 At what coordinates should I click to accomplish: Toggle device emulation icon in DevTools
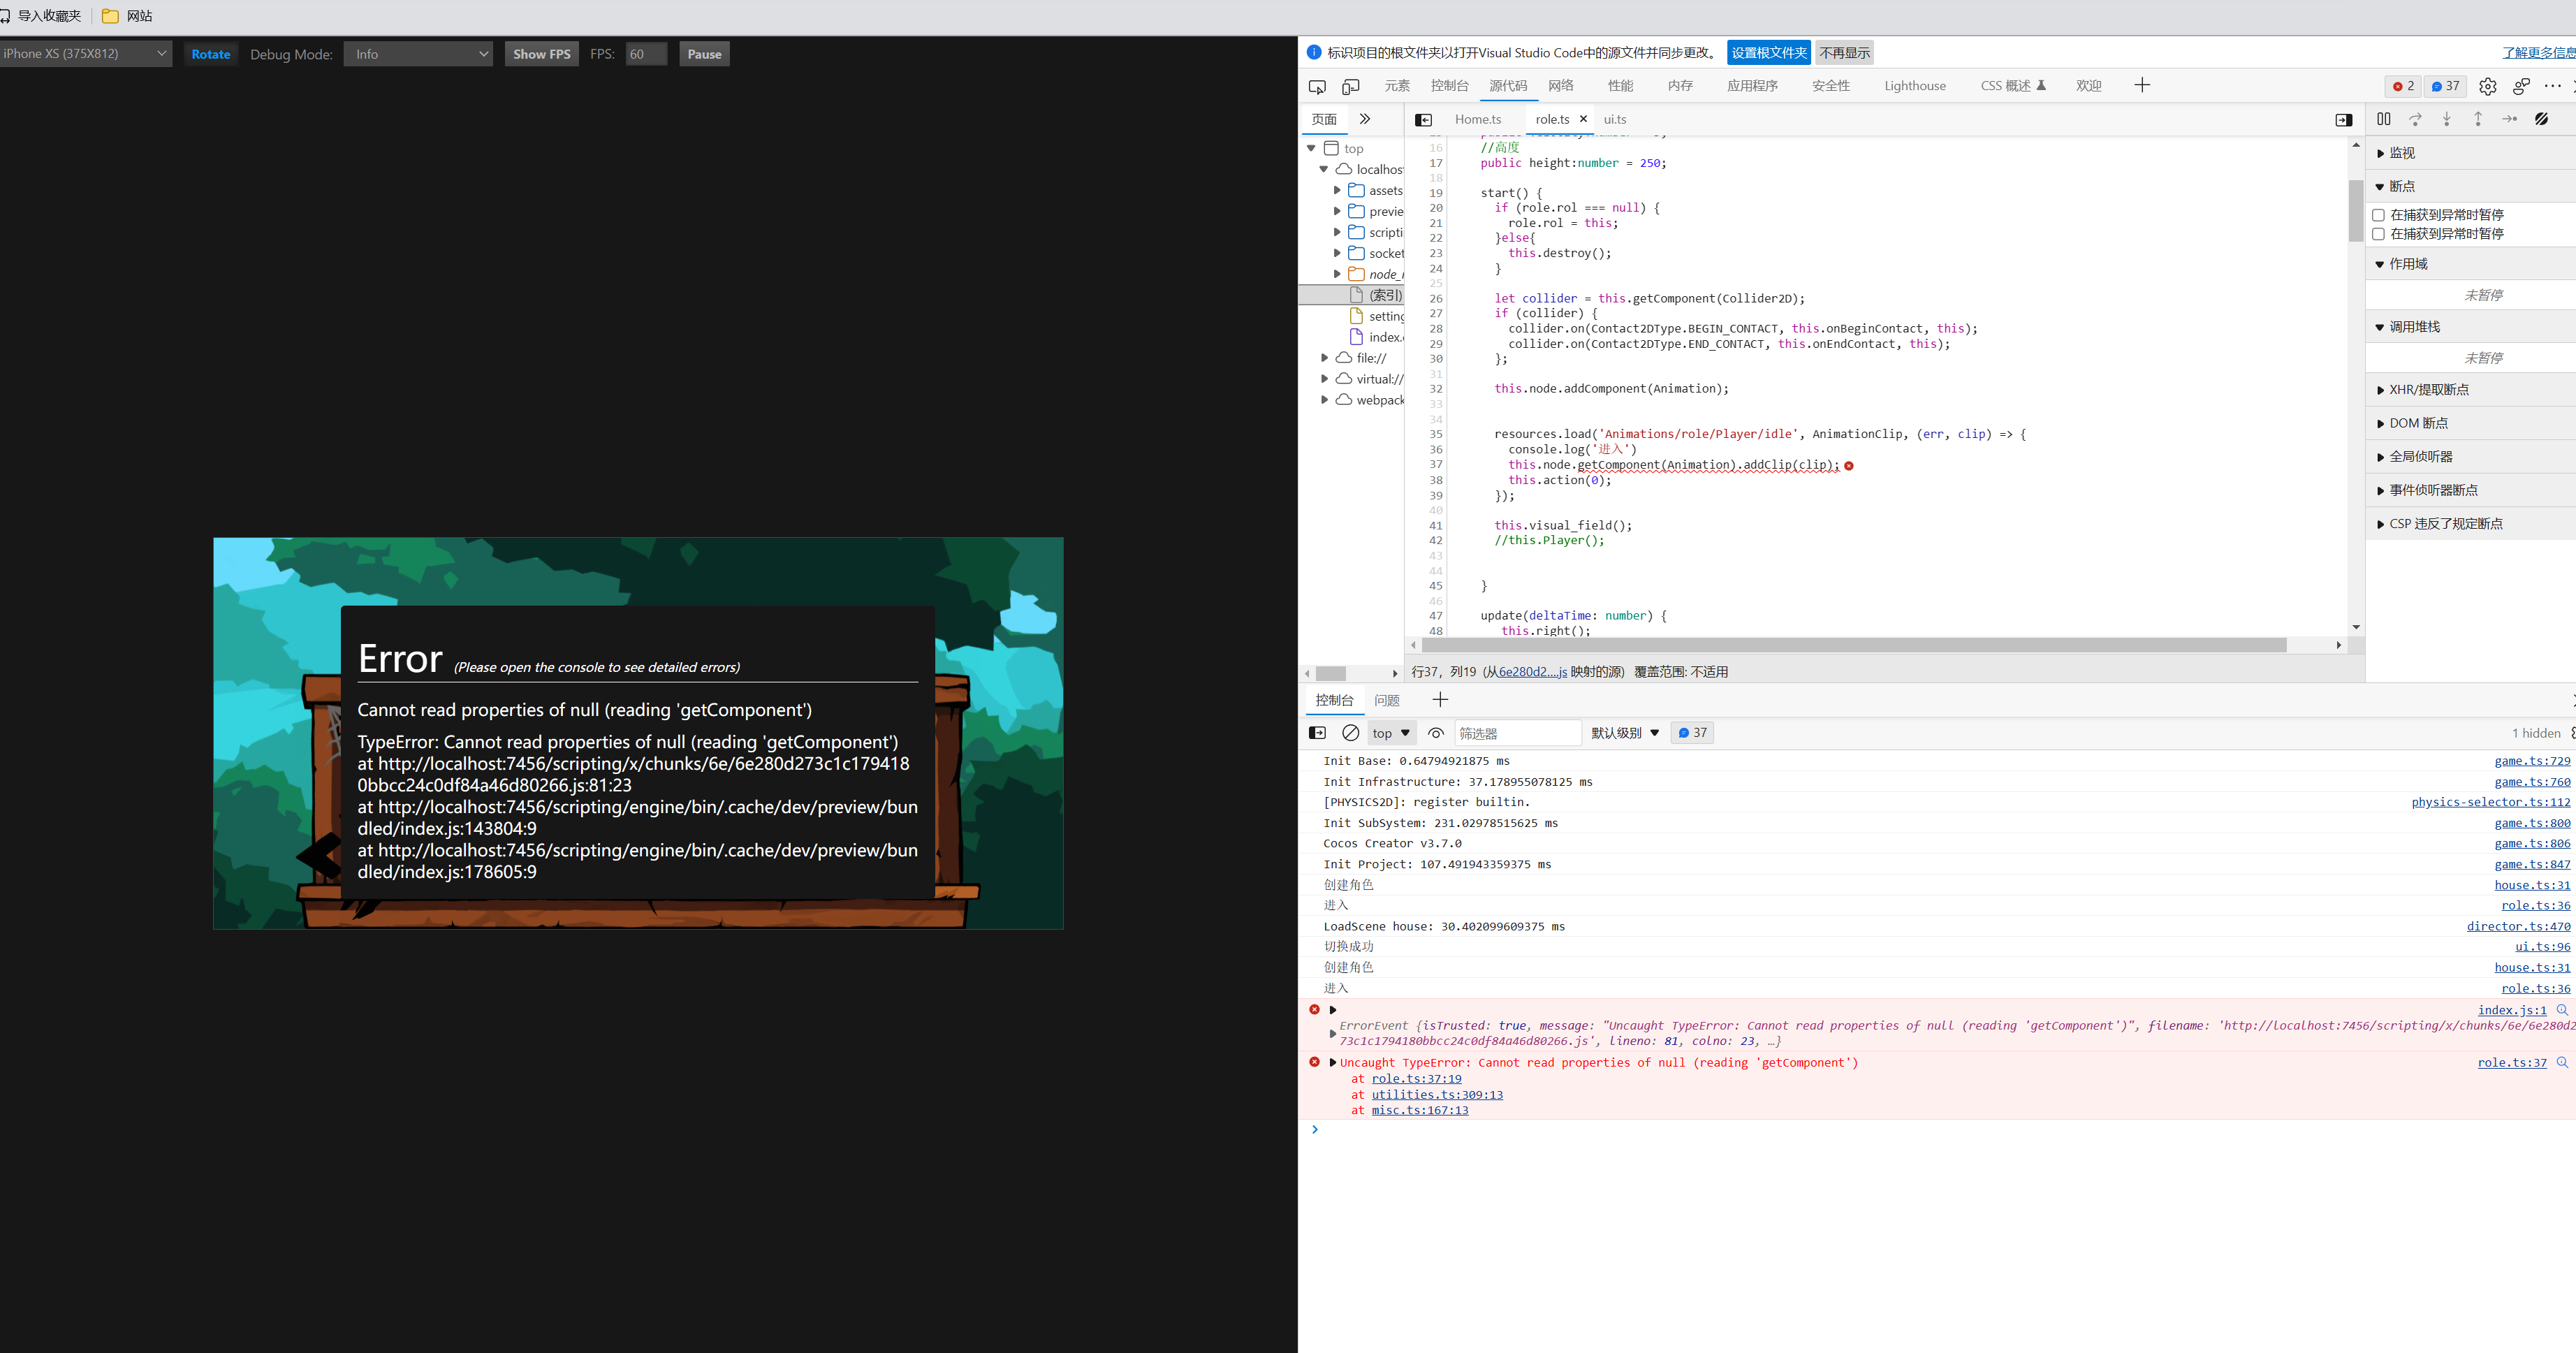1350,87
